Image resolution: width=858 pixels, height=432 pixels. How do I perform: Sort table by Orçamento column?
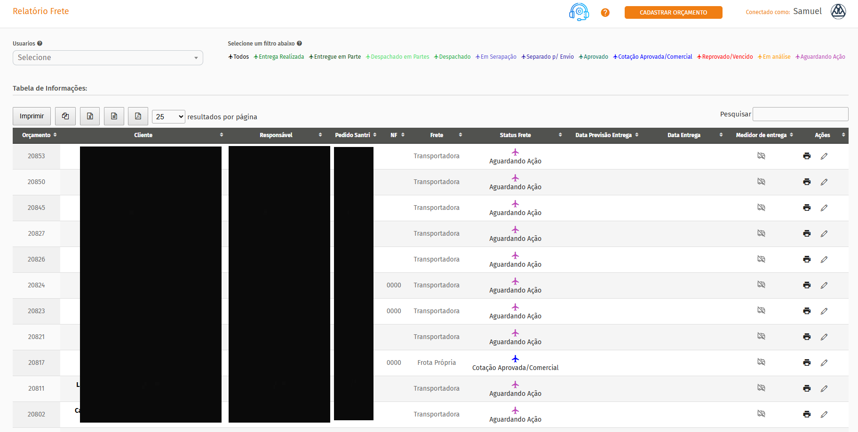coord(39,135)
